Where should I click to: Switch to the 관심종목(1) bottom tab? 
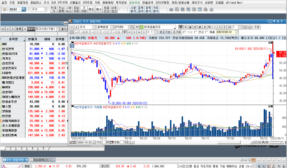(x=42, y=160)
